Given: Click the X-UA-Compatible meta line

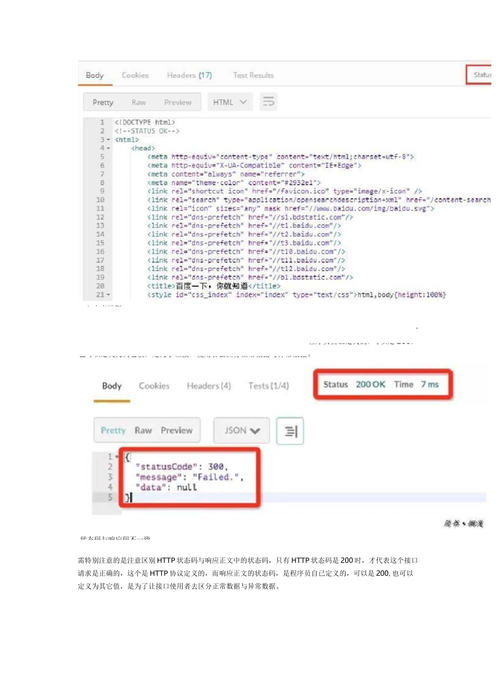Looking at the screenshot, I should pyautogui.click(x=254, y=165).
